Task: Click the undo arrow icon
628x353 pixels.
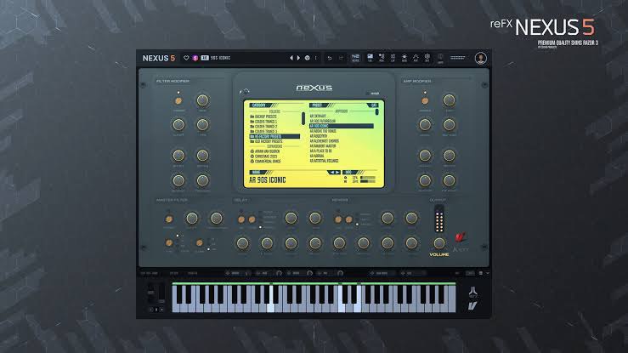Action: coord(330,58)
